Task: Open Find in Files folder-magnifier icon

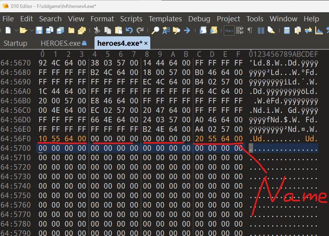Action: coord(176,30)
